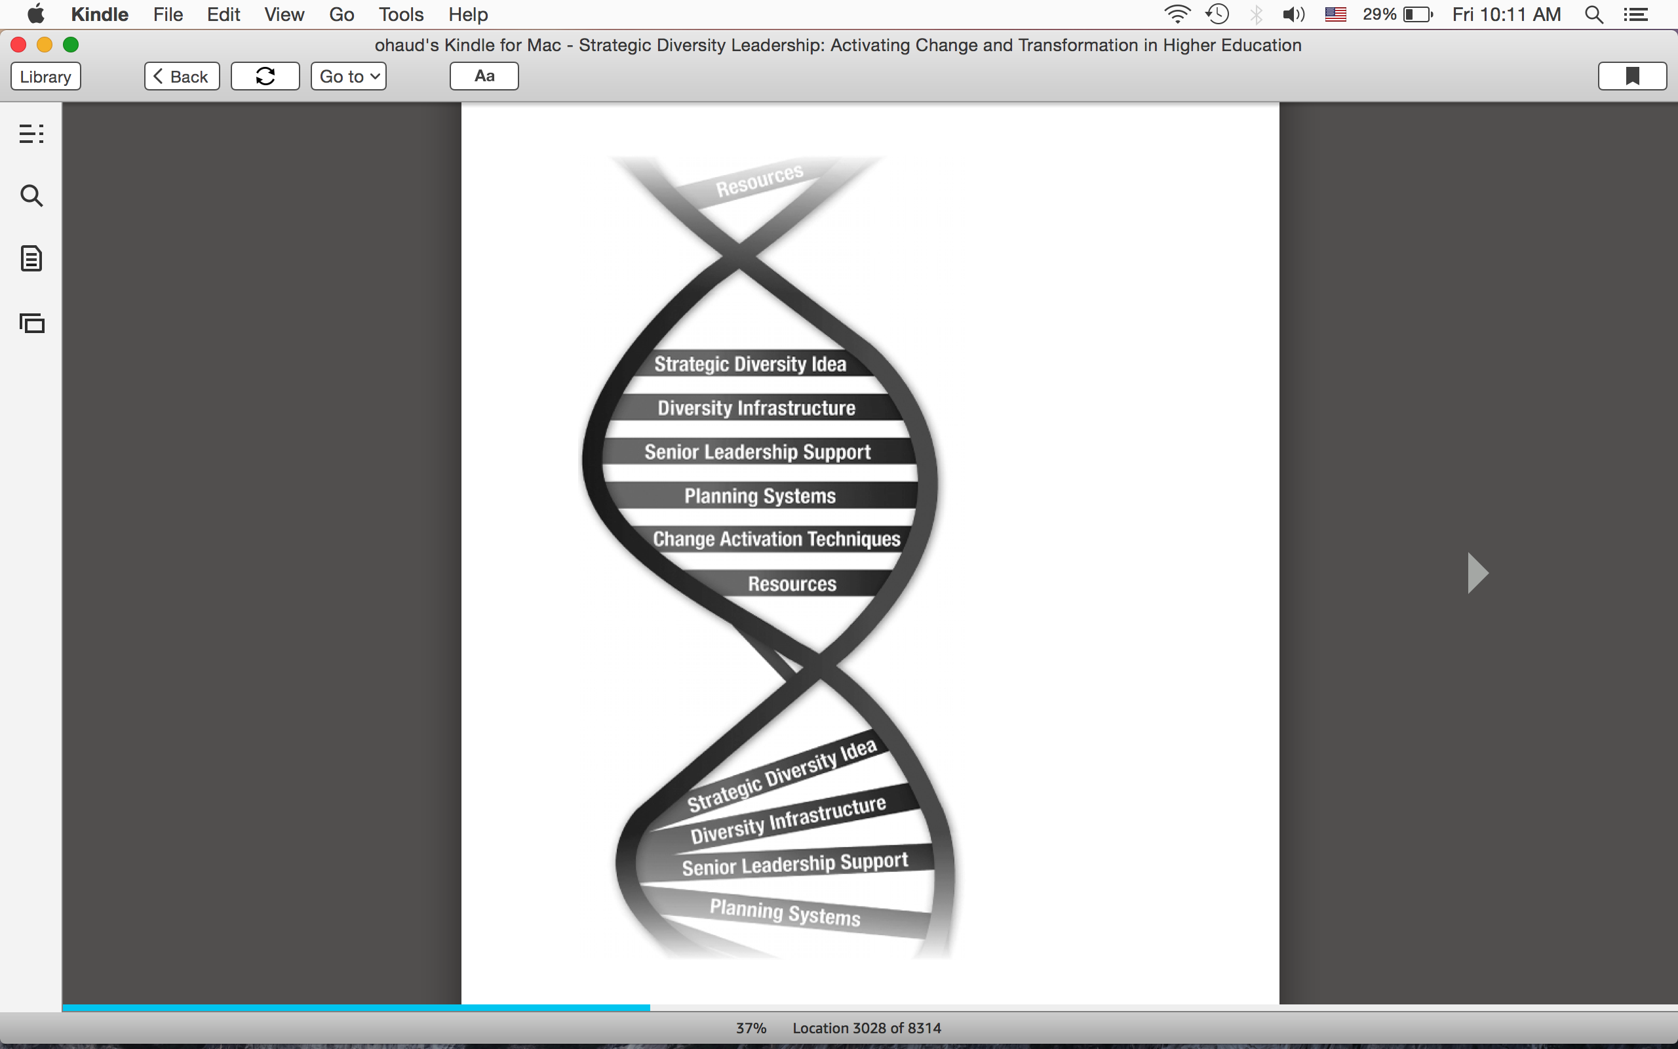Click the US flag input source icon
The image size is (1678, 1049).
pyautogui.click(x=1335, y=14)
